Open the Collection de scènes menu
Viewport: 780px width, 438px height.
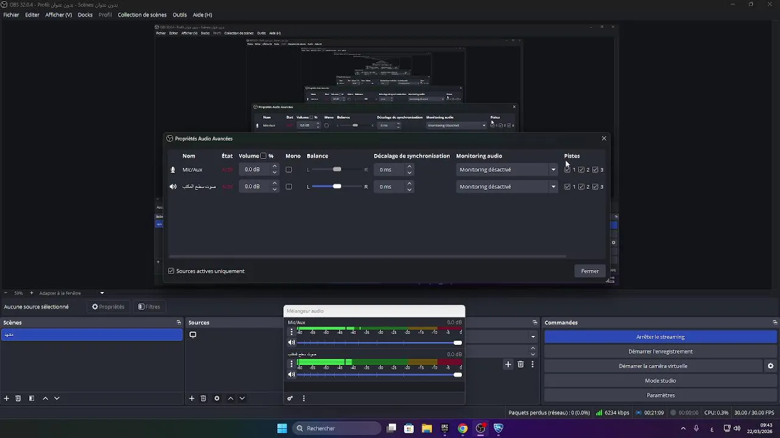[142, 15]
